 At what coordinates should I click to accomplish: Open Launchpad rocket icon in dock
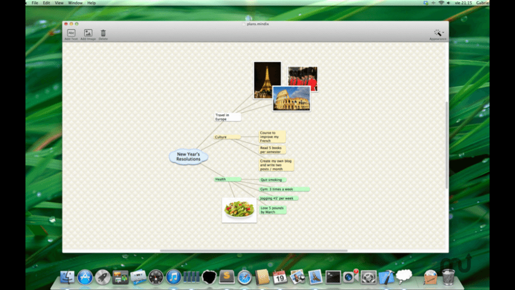pyautogui.click(x=102, y=277)
